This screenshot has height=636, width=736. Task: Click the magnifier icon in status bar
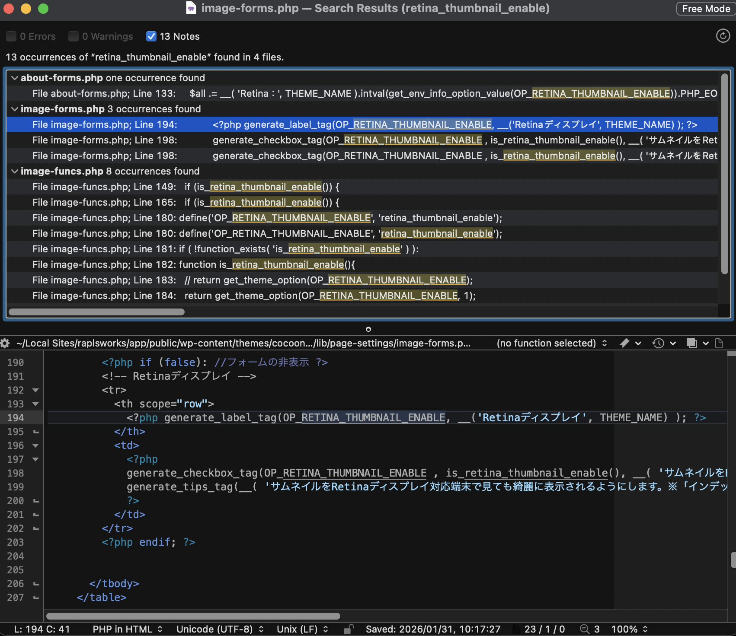585,629
